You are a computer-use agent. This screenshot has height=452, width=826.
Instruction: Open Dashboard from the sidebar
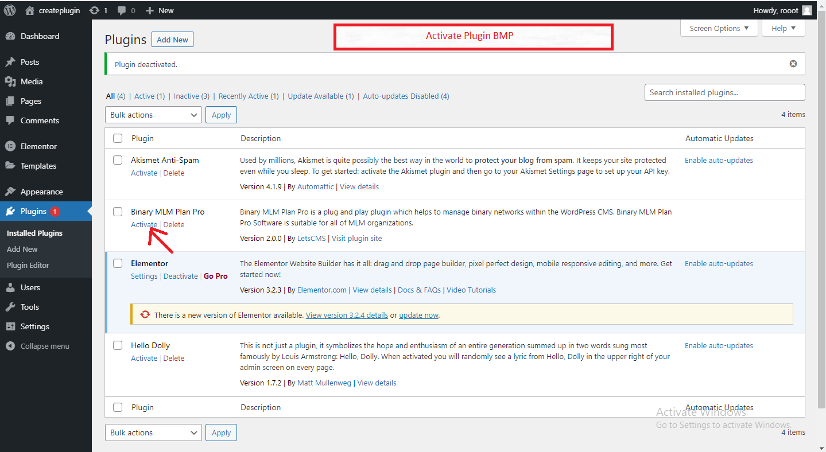[40, 36]
